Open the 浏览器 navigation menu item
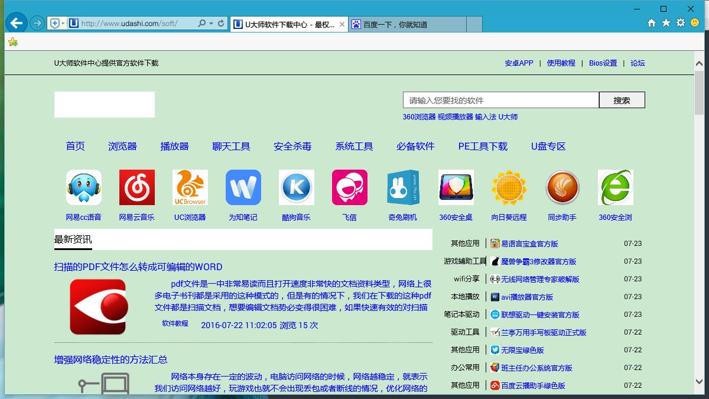 click(x=122, y=146)
